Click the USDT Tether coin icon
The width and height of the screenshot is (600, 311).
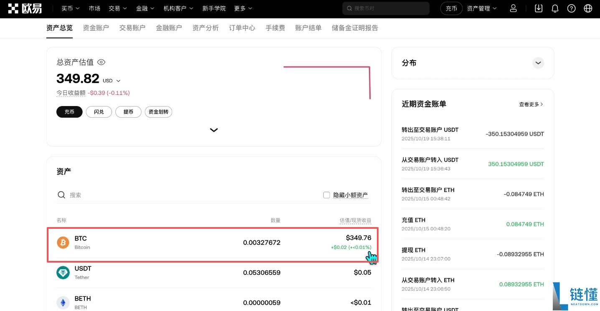coord(63,273)
